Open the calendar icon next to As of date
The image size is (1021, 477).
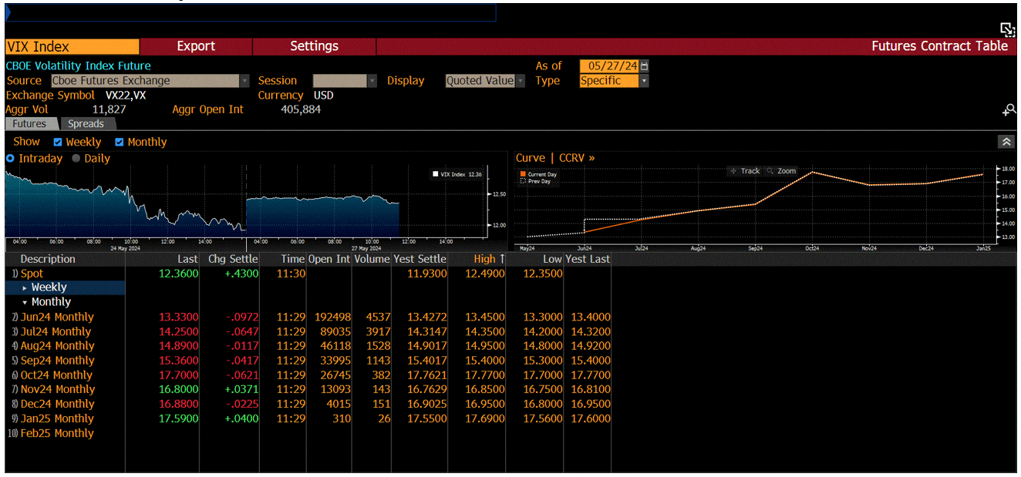(x=644, y=66)
